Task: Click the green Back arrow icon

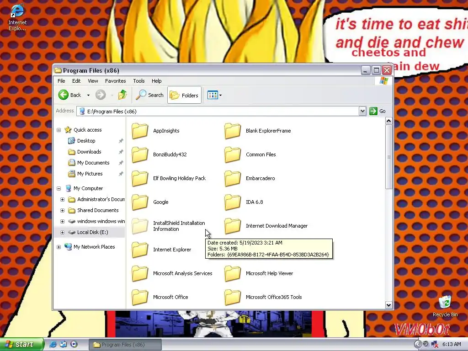Action: 63,95
